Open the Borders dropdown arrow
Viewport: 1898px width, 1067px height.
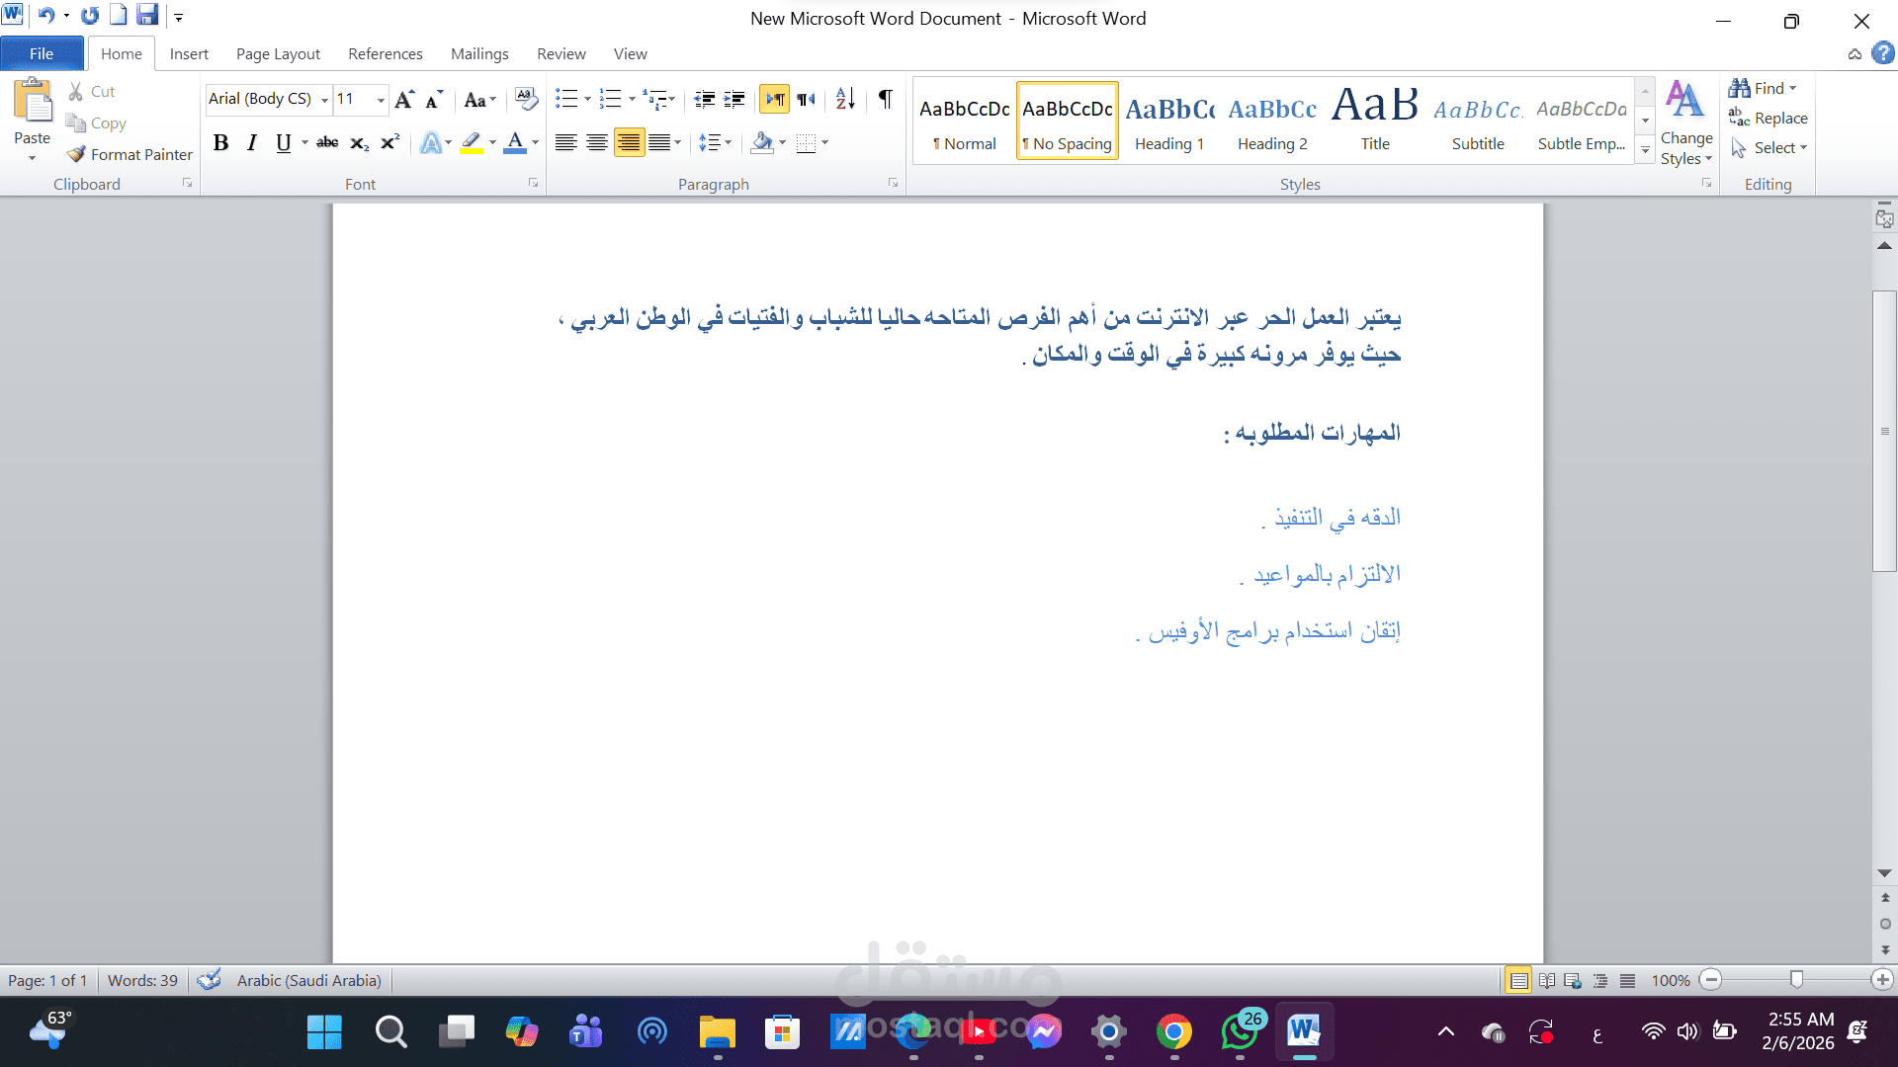pos(824,143)
